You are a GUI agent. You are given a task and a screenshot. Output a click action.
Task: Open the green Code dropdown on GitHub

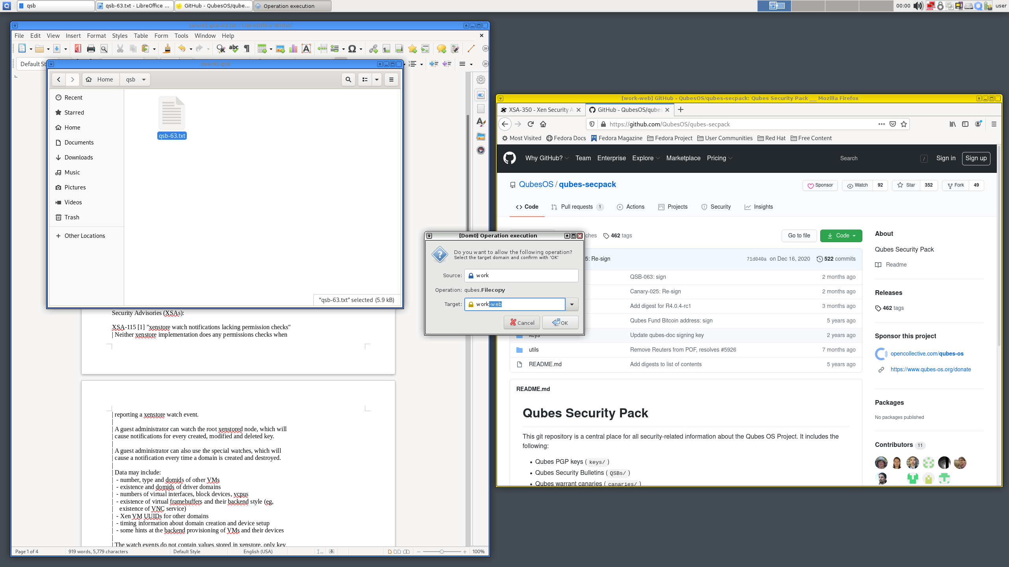point(841,235)
